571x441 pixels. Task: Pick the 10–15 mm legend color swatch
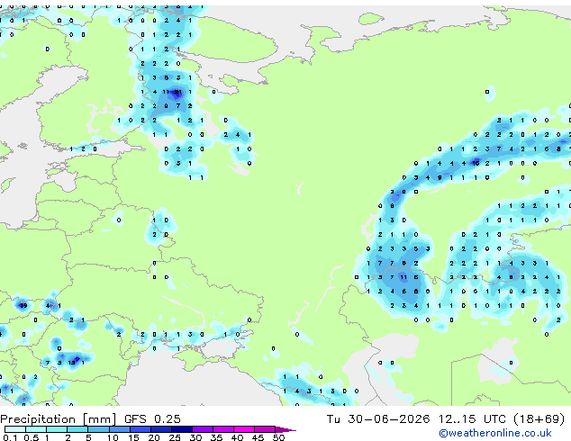(120, 429)
